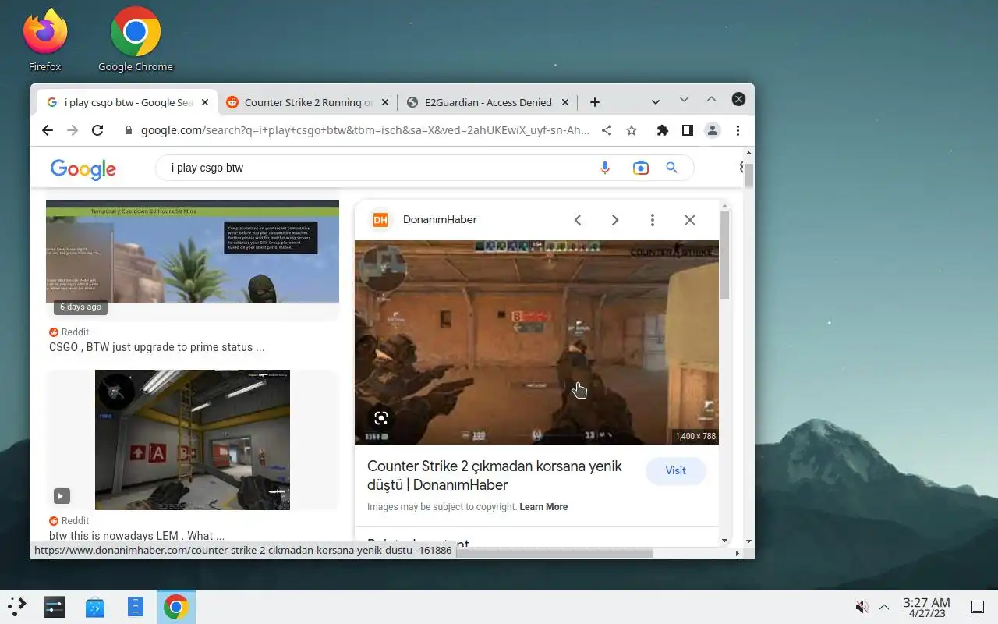Image resolution: width=998 pixels, height=624 pixels.
Task: Start voice search with microphone icon
Action: tap(604, 168)
